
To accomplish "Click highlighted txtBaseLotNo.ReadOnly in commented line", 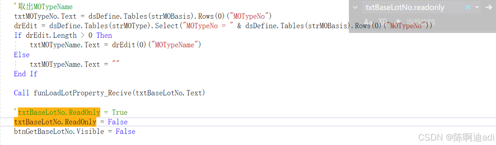I will click(x=59, y=112).
